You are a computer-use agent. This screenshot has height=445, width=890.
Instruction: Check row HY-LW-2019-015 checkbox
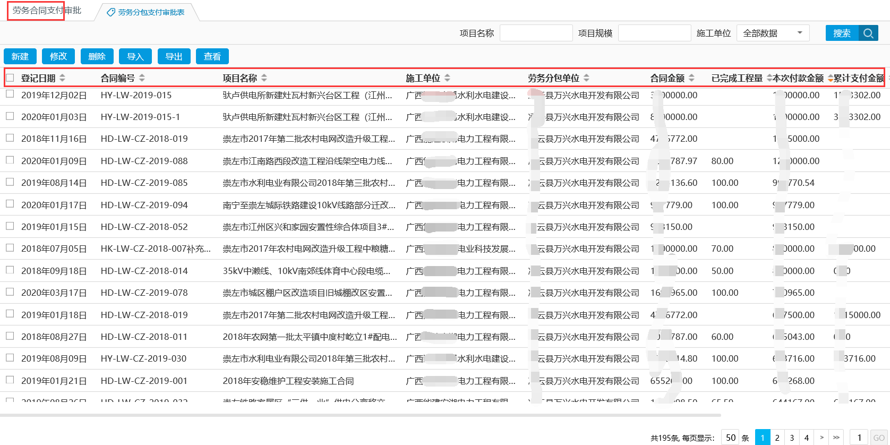(10, 94)
